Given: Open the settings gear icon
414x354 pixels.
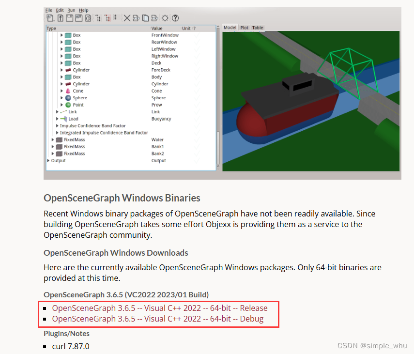Looking at the screenshot, I should click(x=165, y=17).
